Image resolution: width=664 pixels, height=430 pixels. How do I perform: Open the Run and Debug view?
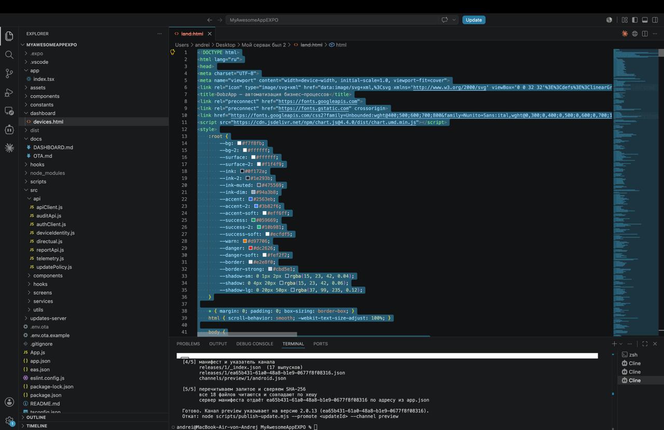[x=9, y=92]
